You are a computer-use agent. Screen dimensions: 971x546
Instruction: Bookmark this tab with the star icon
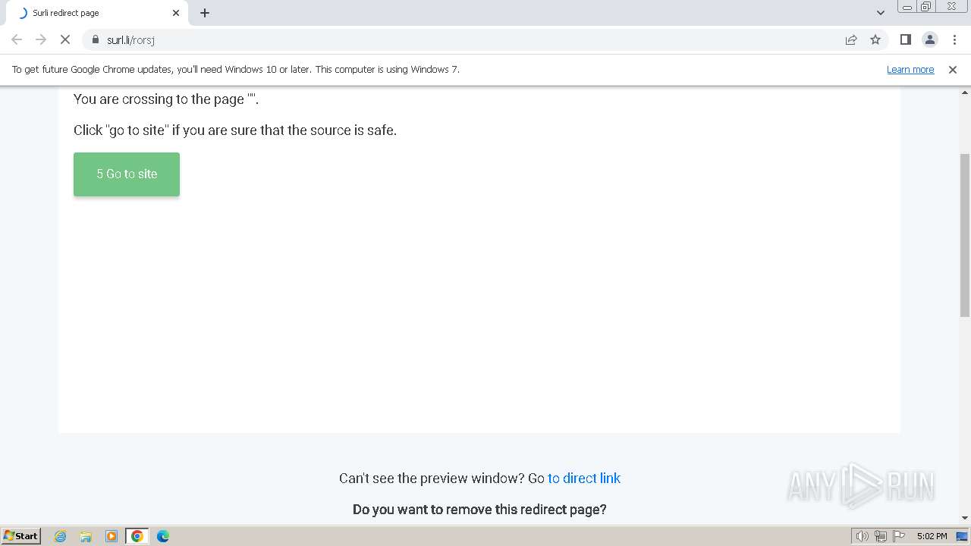coord(875,39)
